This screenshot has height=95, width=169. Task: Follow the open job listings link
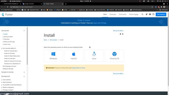[x=100, y=23]
